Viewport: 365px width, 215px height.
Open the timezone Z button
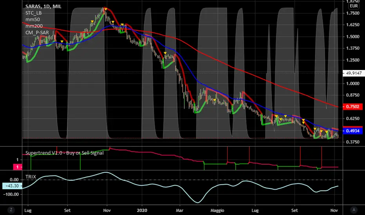tap(11, 210)
